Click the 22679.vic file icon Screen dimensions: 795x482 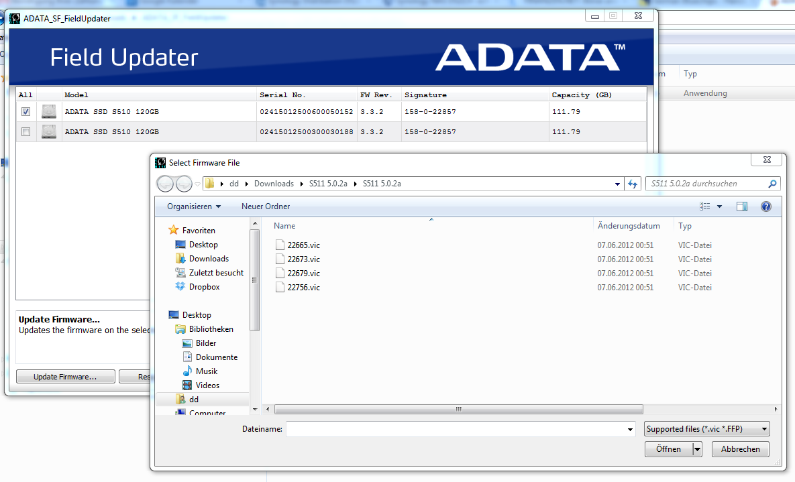click(280, 274)
